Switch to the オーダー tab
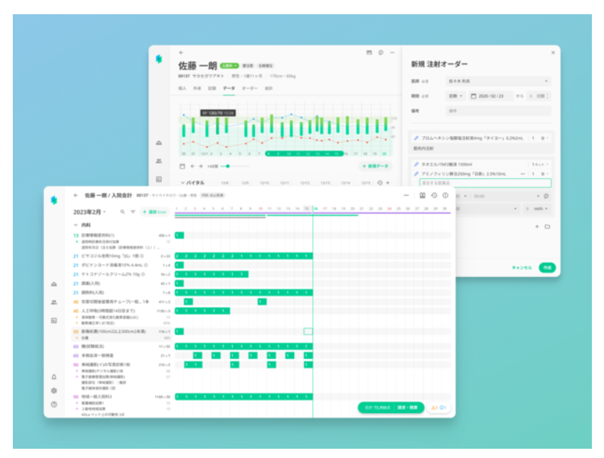The height and width of the screenshot is (458, 604). pyautogui.click(x=249, y=88)
